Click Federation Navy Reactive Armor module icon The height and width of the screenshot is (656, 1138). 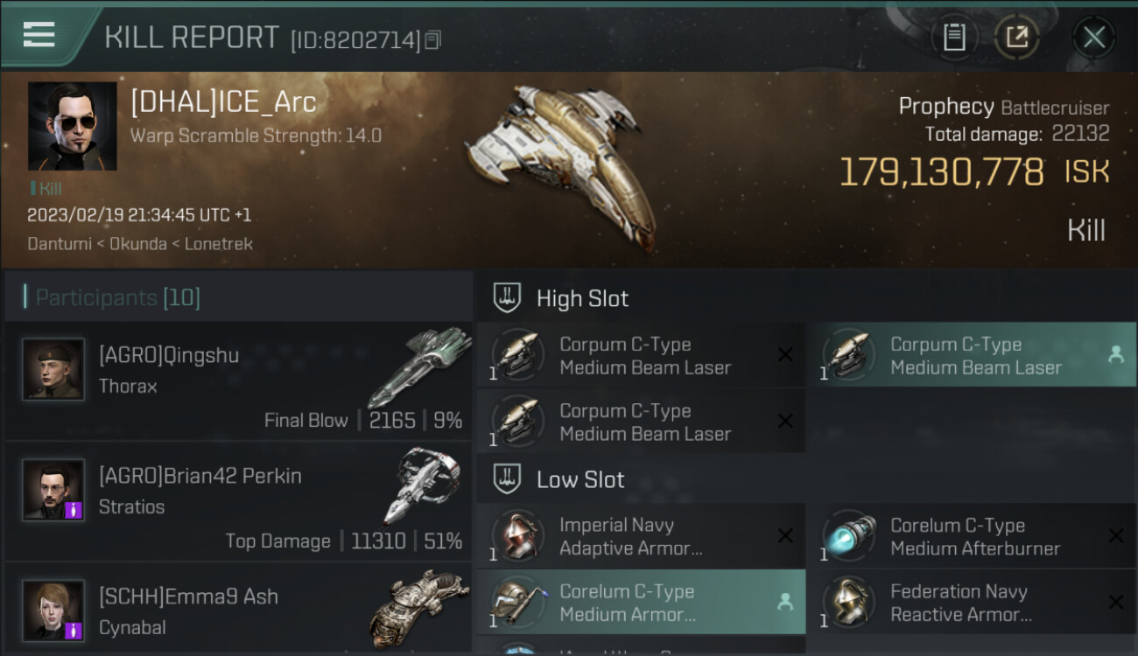pyautogui.click(x=848, y=602)
